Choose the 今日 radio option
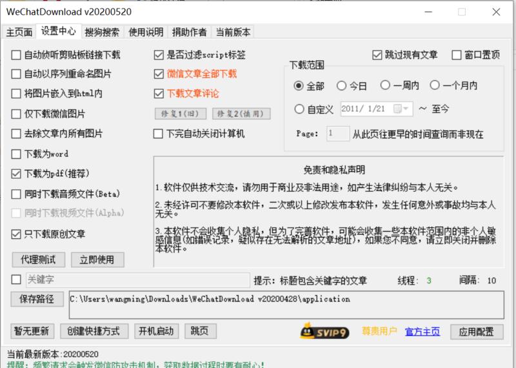 pos(341,86)
